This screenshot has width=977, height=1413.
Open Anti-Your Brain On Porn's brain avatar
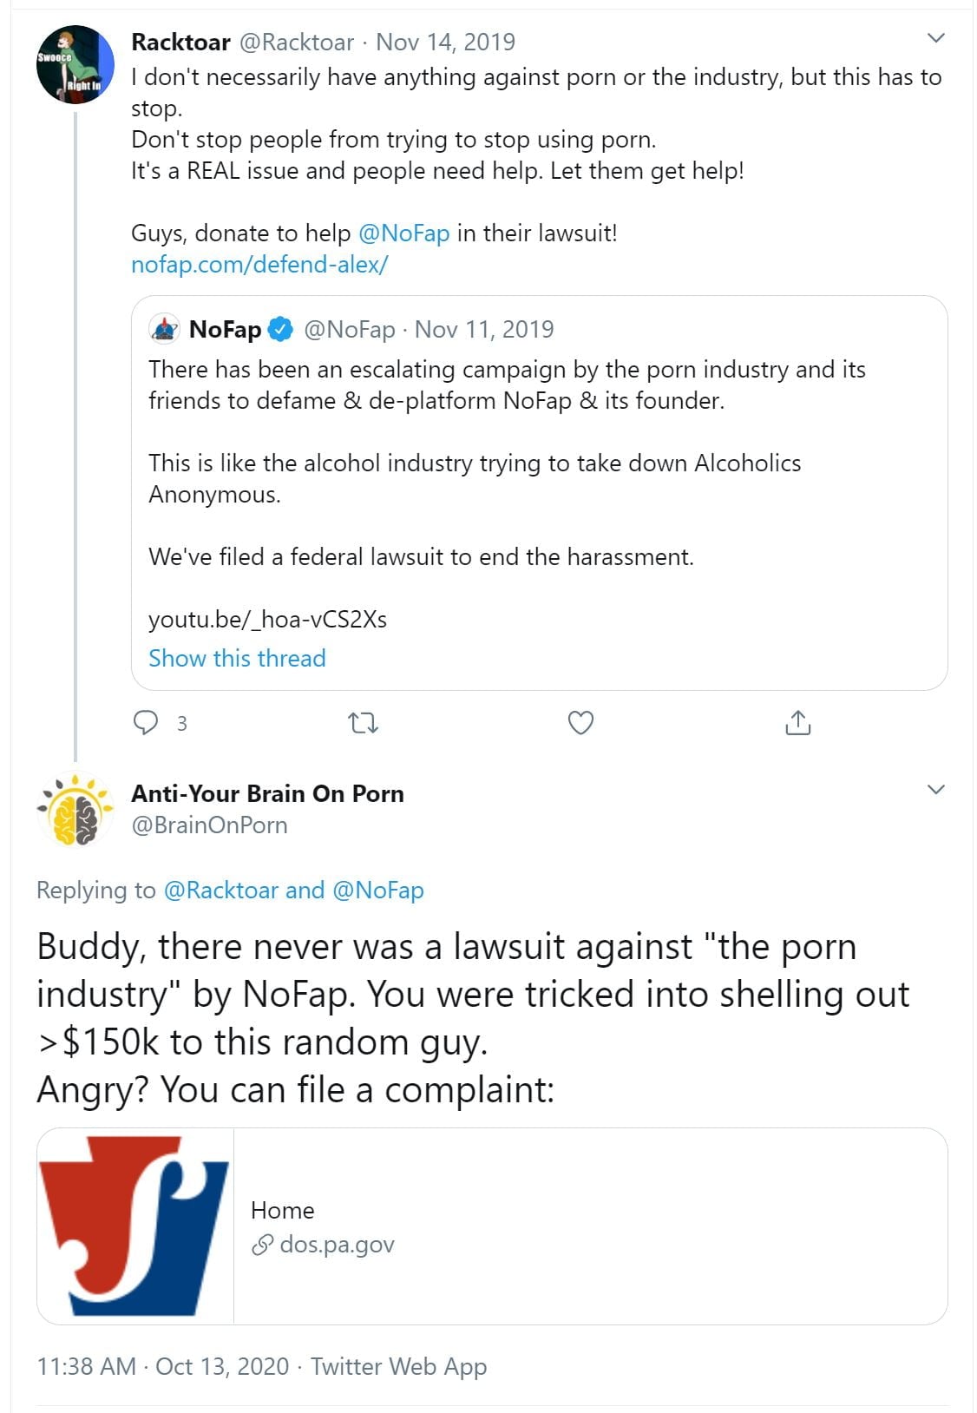[75, 810]
